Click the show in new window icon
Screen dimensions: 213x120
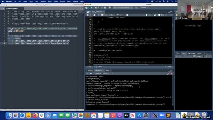tap(95, 15)
